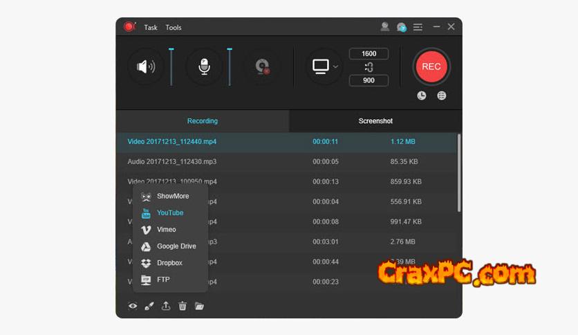Open the user account icon

pyautogui.click(x=385, y=26)
